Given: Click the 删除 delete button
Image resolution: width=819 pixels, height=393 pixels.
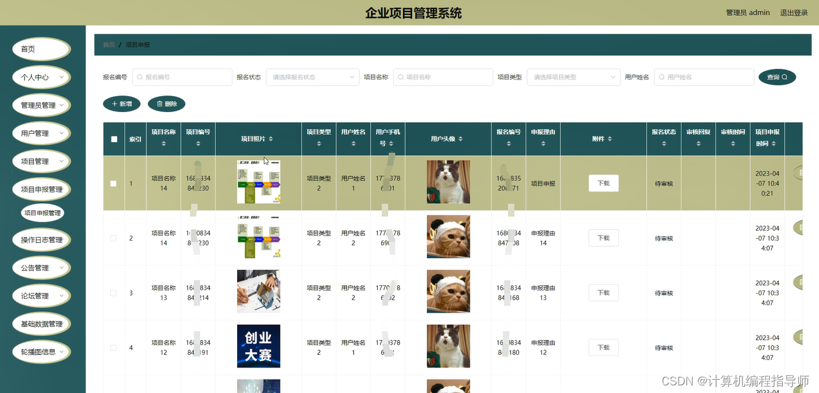Looking at the screenshot, I should pyautogui.click(x=166, y=103).
